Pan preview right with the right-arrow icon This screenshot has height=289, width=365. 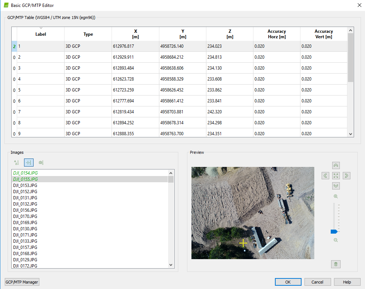coord(346,176)
